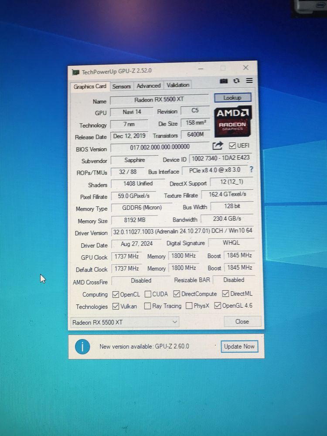Viewport: 327px width, 436px height.
Task: Click the DirectX Support value 12 (12_1)
Action: click(x=232, y=182)
